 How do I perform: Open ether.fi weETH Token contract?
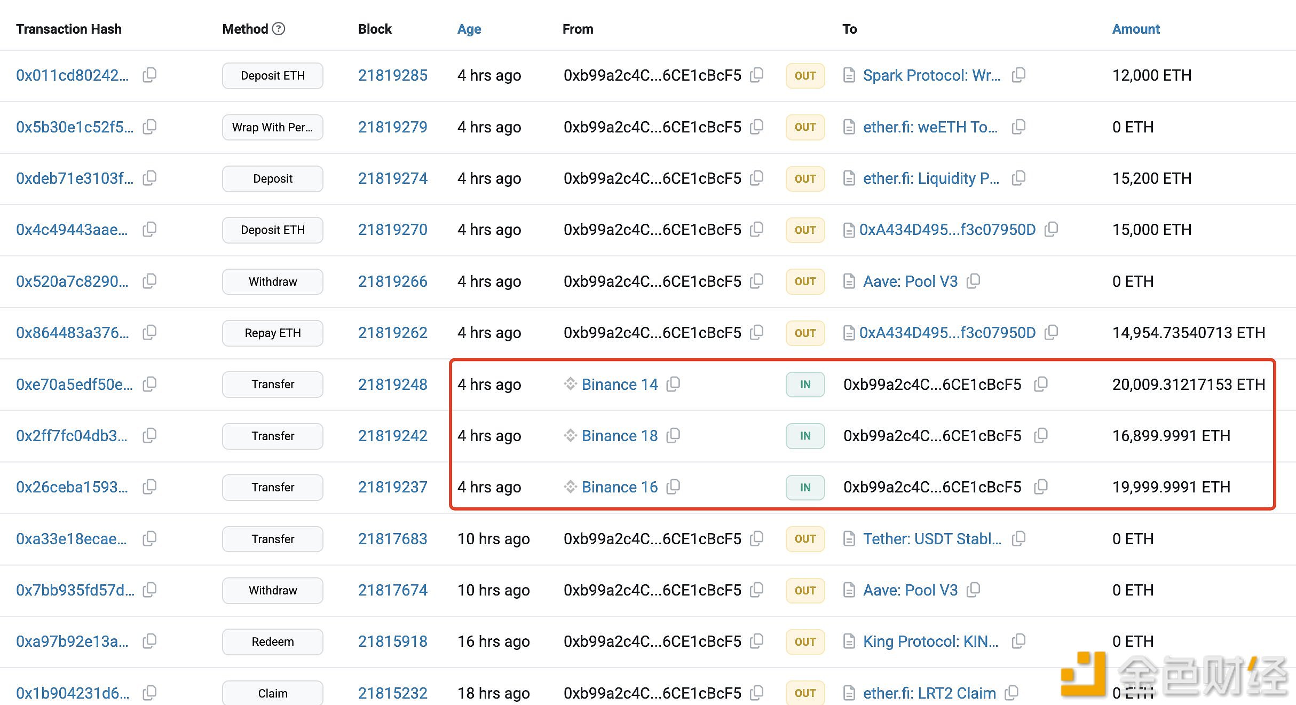pyautogui.click(x=930, y=127)
